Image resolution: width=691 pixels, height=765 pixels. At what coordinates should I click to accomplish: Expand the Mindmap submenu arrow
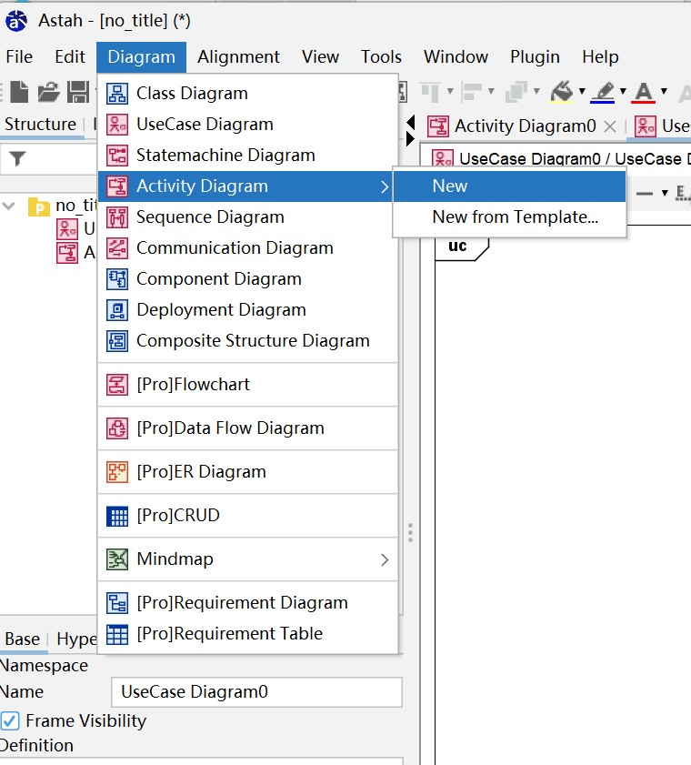coord(385,559)
